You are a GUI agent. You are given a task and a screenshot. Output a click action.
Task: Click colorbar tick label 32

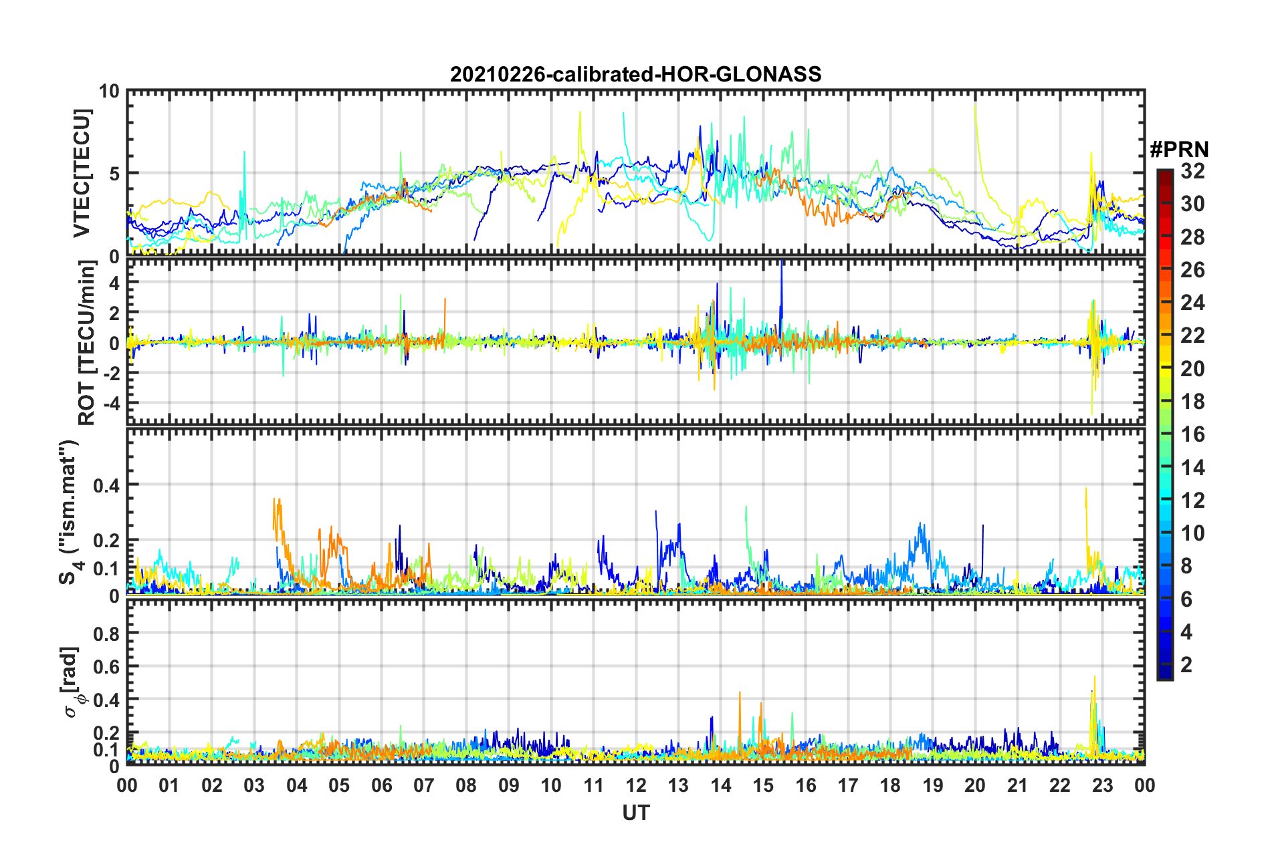[x=1192, y=171]
